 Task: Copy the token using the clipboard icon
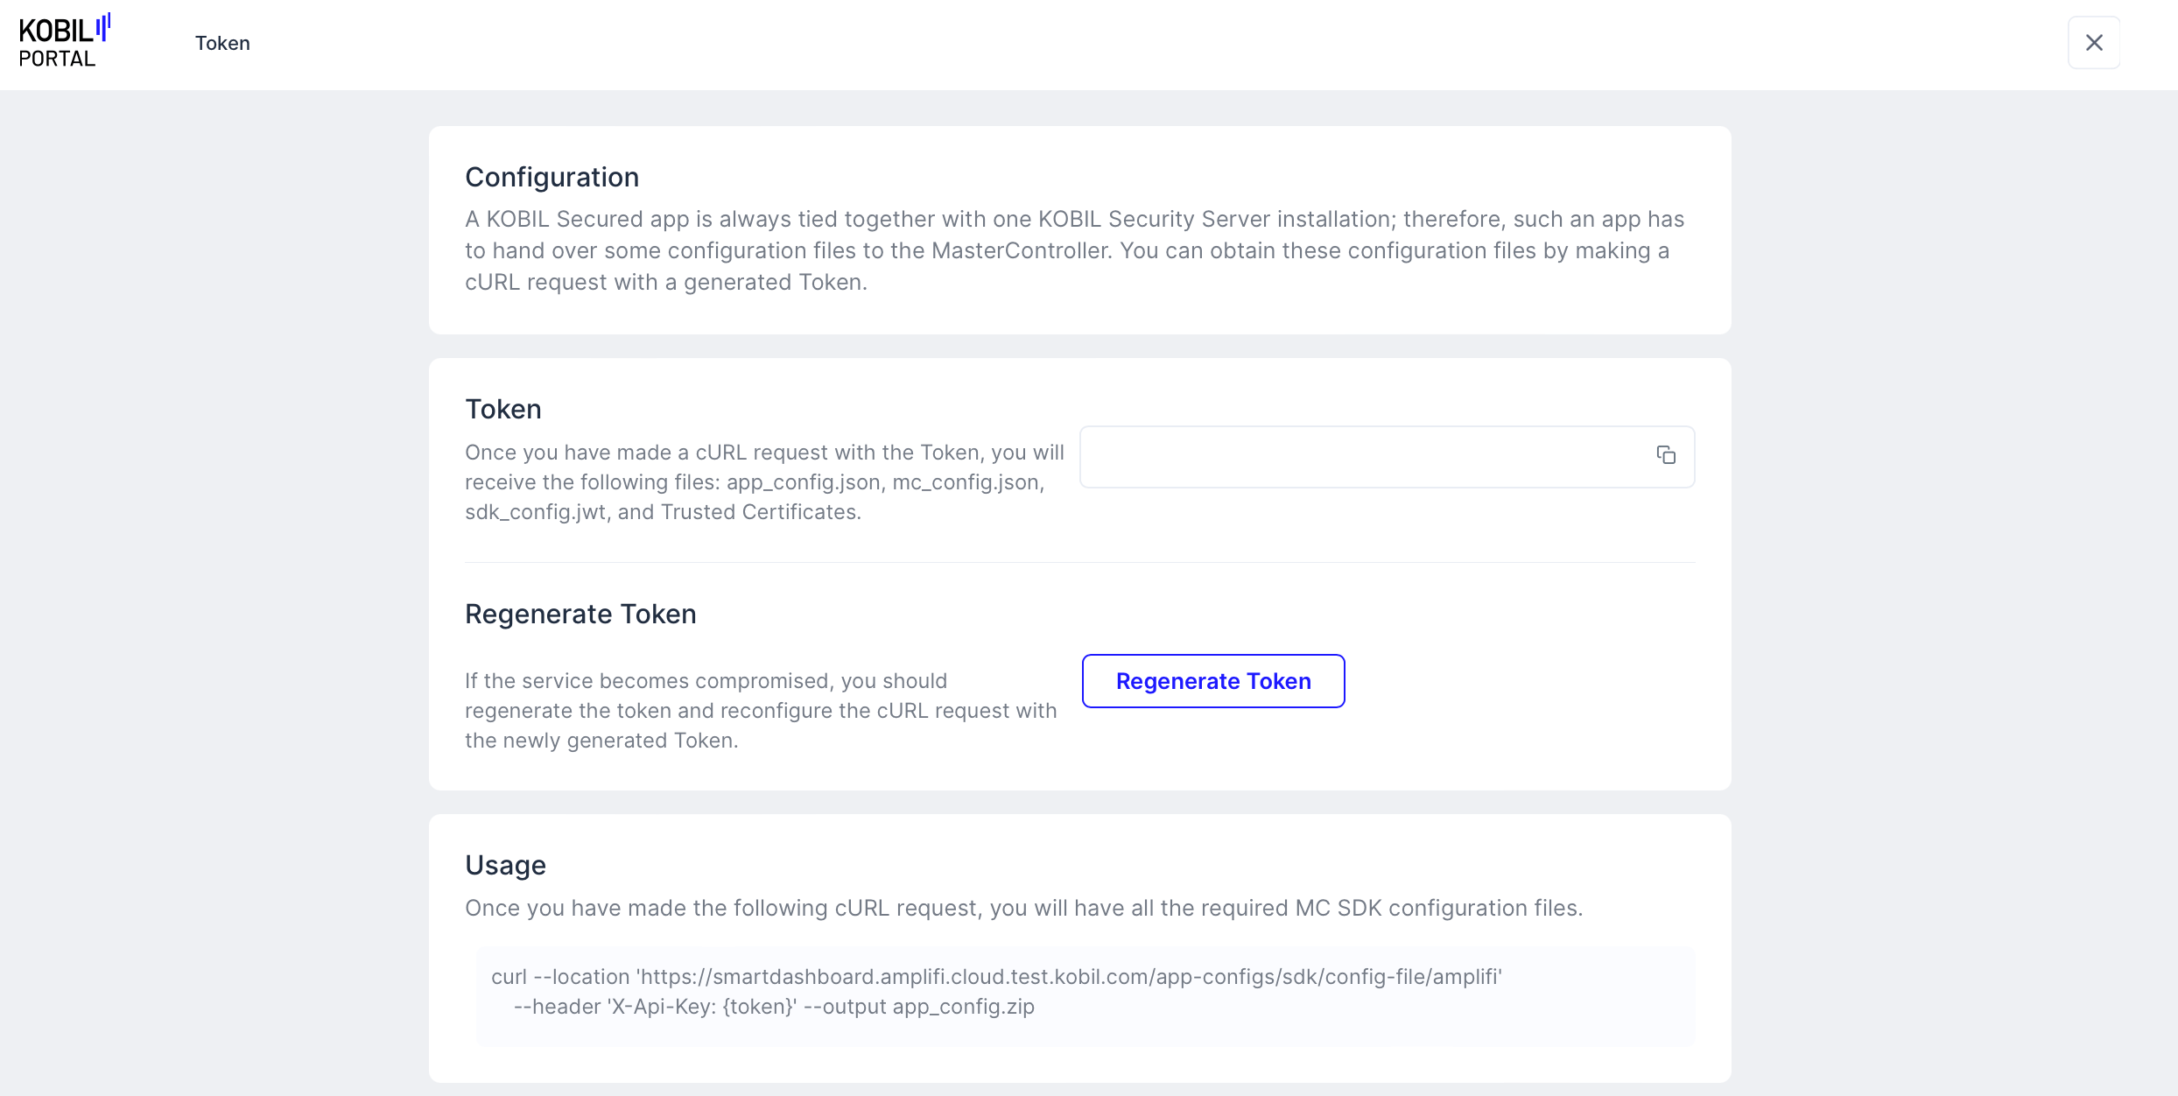pos(1665,455)
